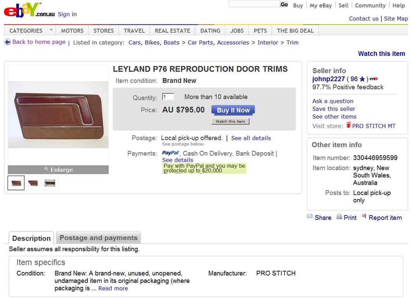This screenshot has width=411, height=298.
Task: Click the PayPal logo
Action: (x=170, y=153)
